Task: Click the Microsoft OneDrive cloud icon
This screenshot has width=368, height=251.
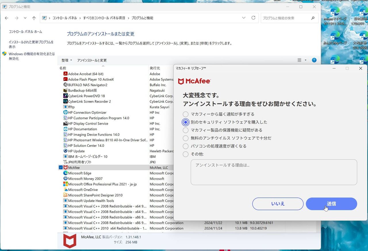Action: coord(66,190)
